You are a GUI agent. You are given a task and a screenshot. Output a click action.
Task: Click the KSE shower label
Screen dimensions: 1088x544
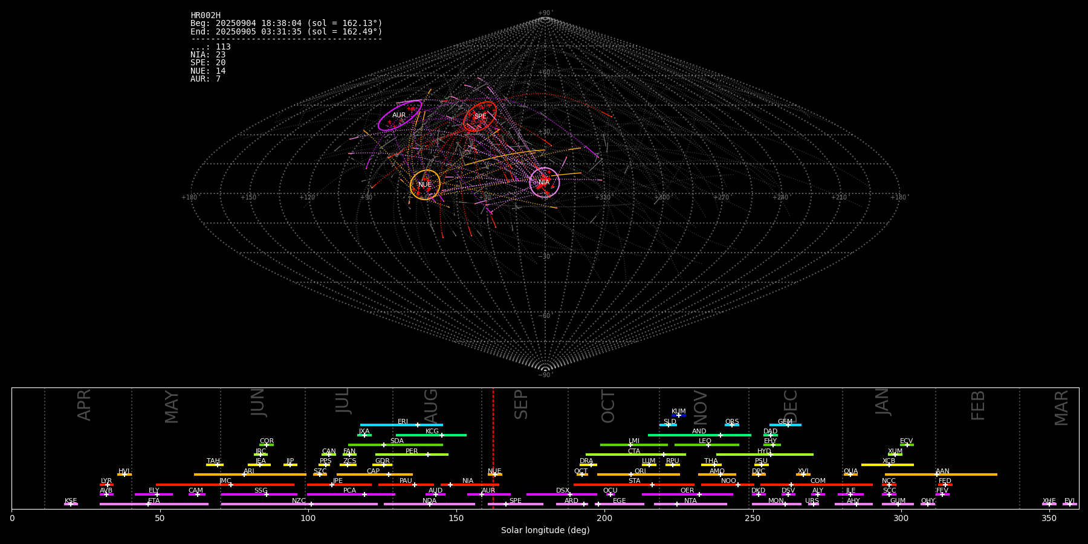click(x=71, y=501)
